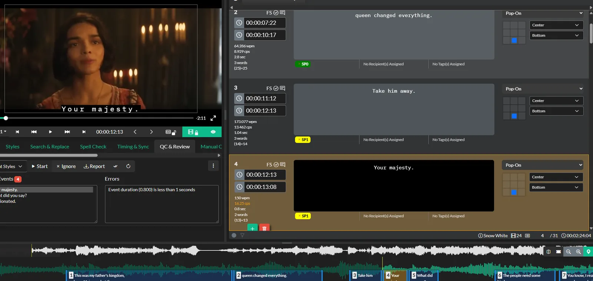
Task: Toggle the video frame lock button
Action: click(x=193, y=132)
